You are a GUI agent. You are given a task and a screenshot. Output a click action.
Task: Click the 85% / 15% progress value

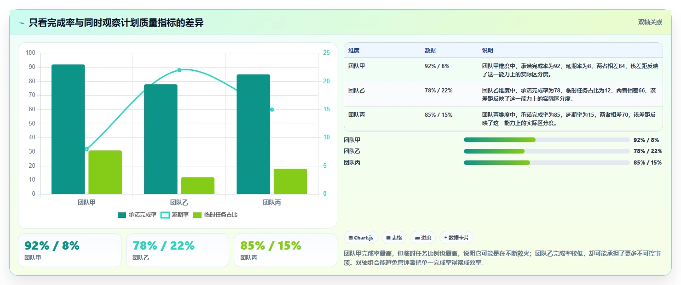(x=648, y=163)
